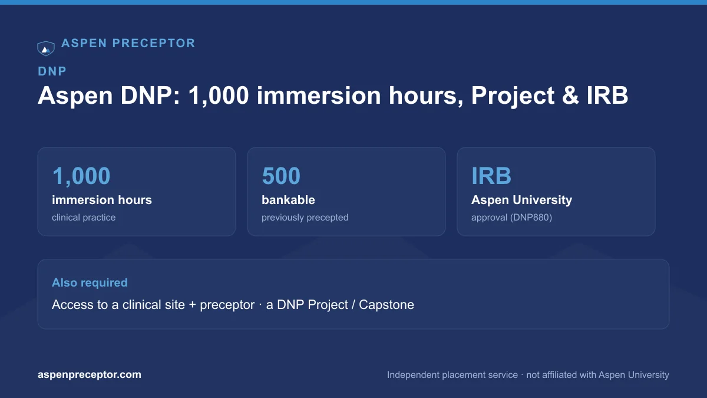Image resolution: width=707 pixels, height=398 pixels.
Task: Click the IRB heading in third card
Action: pos(491,176)
